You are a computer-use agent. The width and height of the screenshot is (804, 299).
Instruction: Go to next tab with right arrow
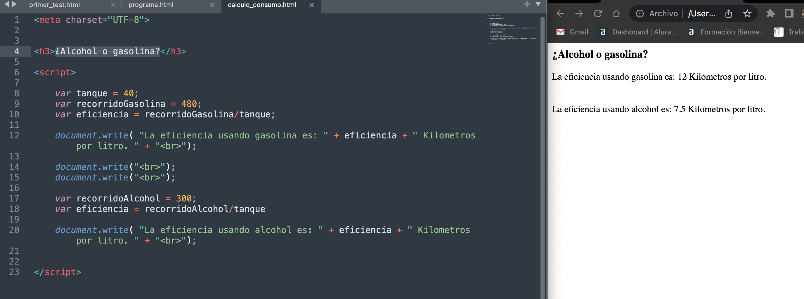point(14,4)
